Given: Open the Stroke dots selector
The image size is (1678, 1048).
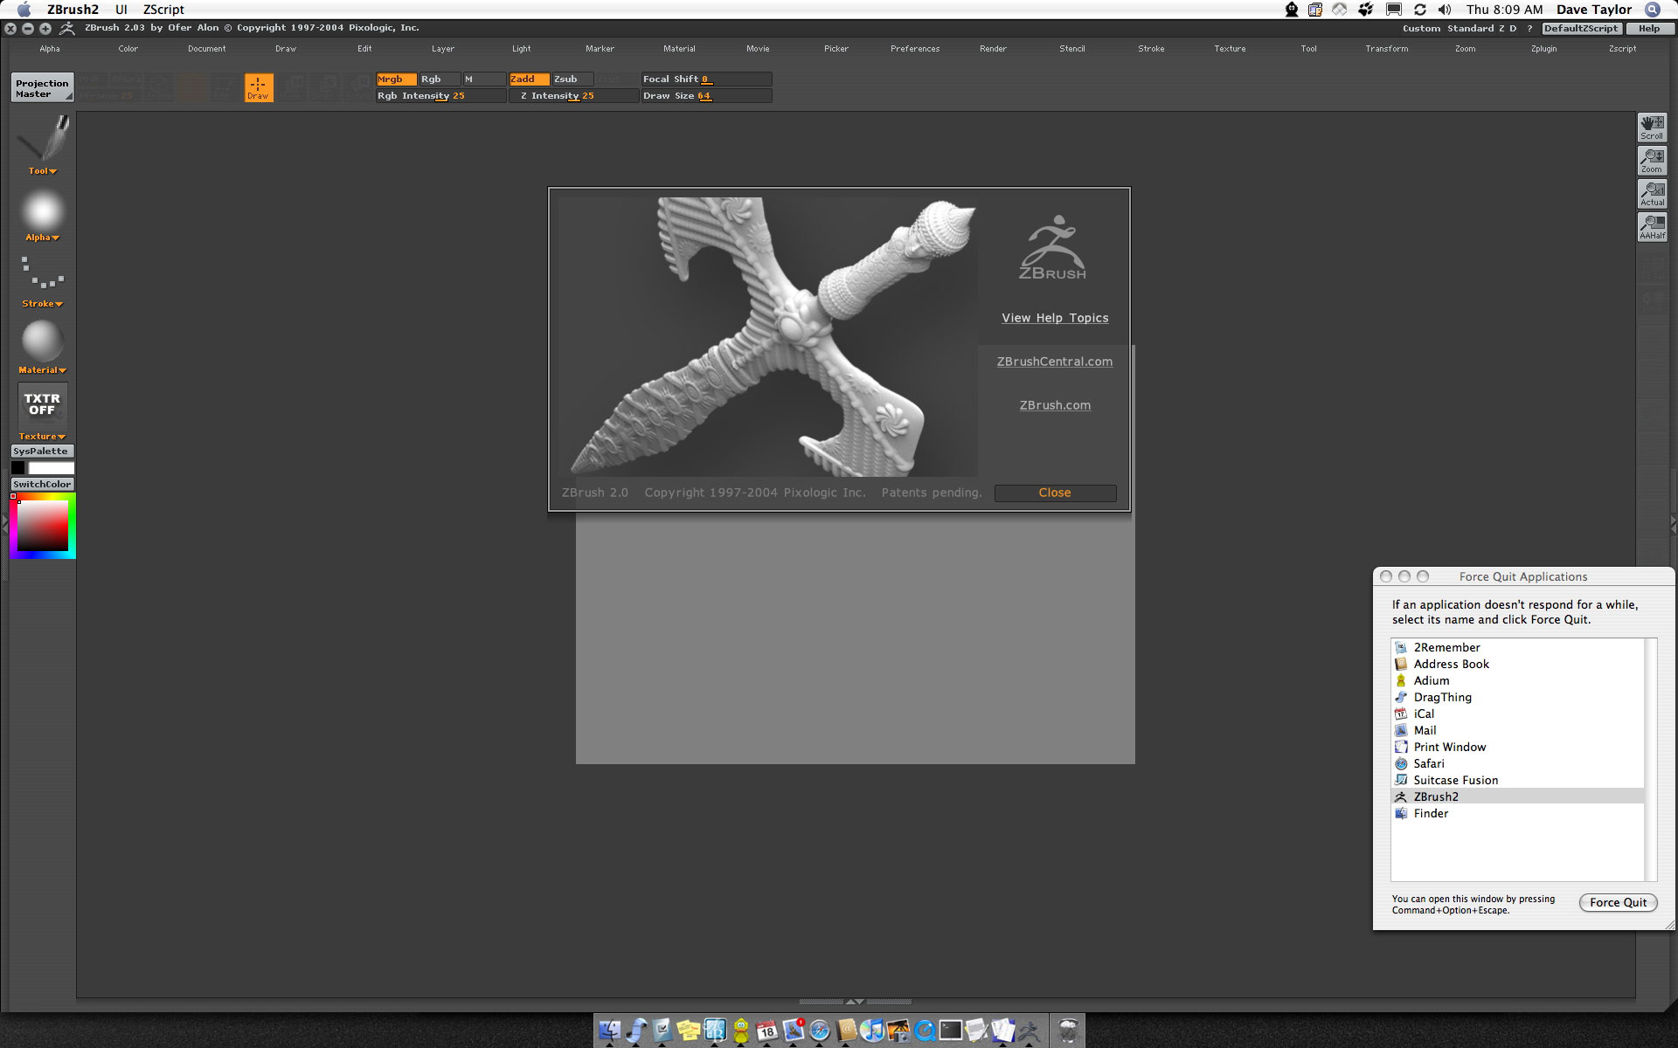Looking at the screenshot, I should pyautogui.click(x=42, y=273).
